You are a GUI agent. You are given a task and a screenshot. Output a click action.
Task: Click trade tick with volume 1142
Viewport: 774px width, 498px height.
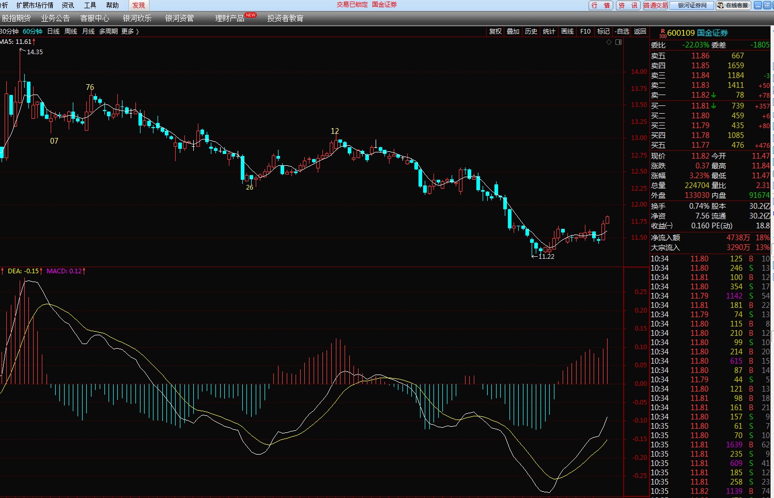[x=710, y=296]
